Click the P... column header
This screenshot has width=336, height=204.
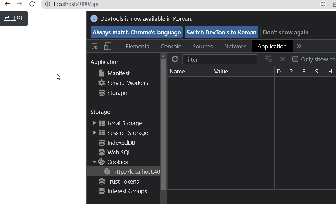pos(293,72)
